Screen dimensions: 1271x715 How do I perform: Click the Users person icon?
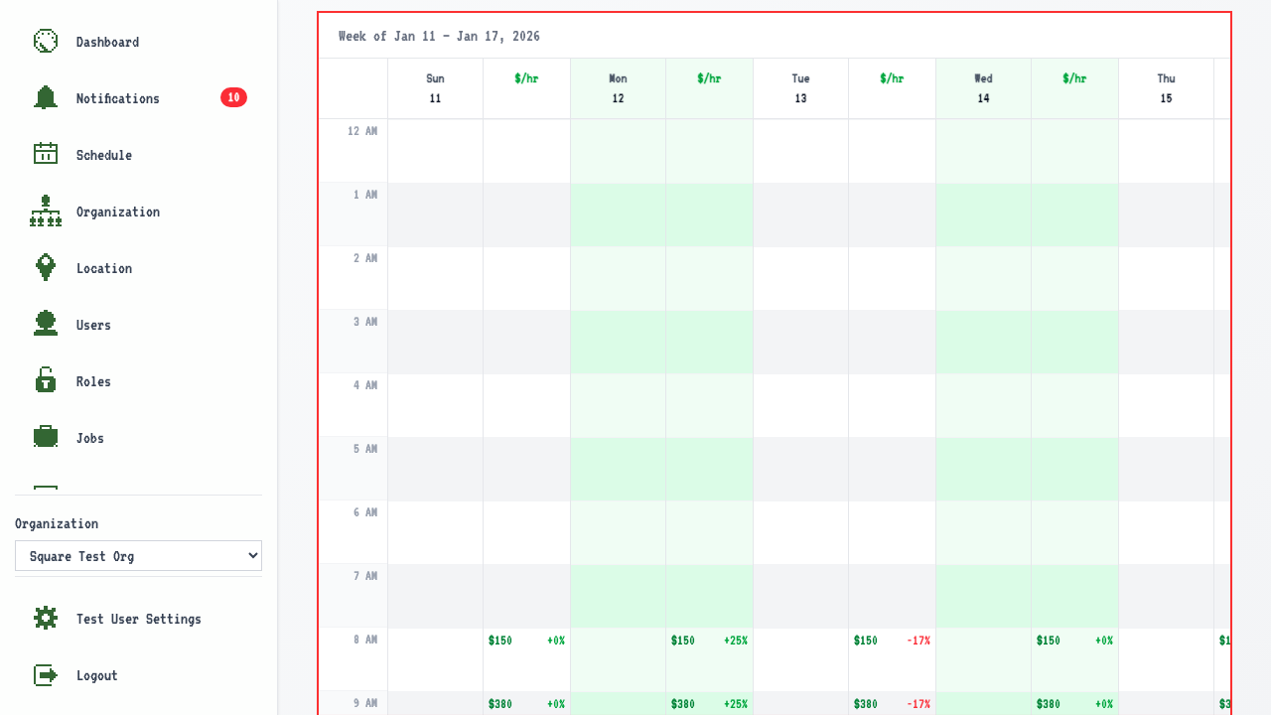pos(46,324)
